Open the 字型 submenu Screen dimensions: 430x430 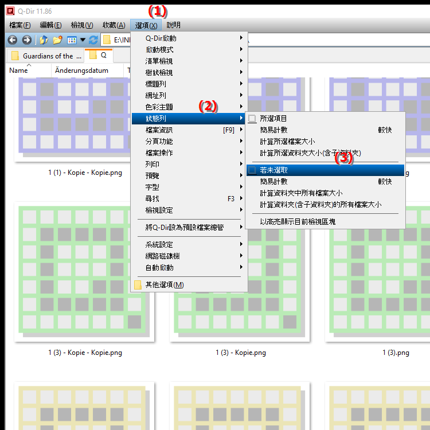[x=189, y=187]
